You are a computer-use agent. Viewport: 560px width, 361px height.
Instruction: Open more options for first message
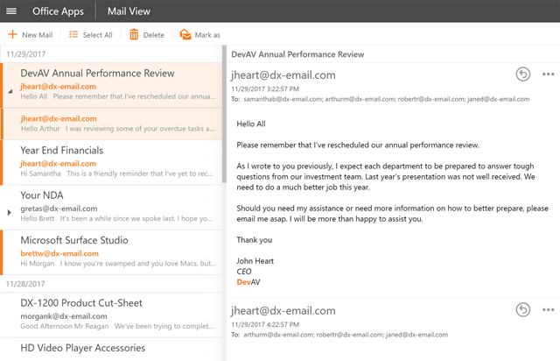pos(549,74)
